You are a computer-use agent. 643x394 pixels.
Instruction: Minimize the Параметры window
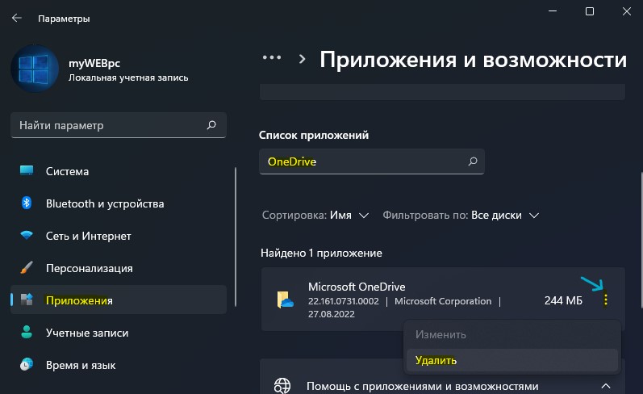[553, 11]
